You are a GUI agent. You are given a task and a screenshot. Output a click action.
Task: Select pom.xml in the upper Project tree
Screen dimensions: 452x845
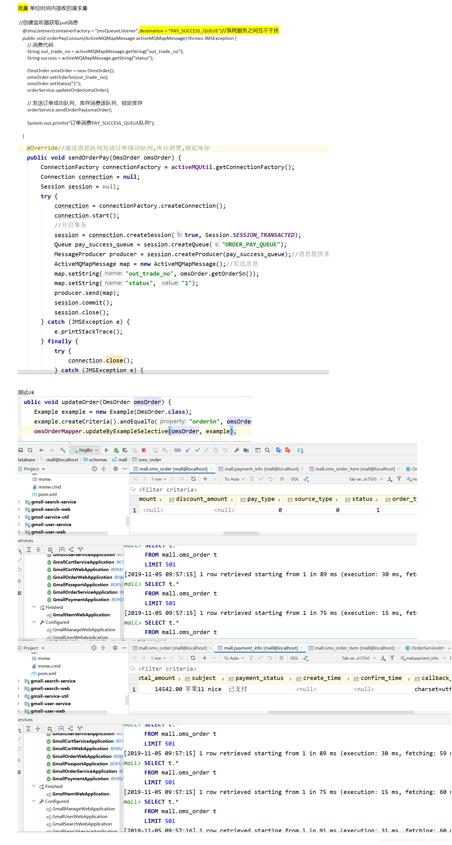[44, 494]
